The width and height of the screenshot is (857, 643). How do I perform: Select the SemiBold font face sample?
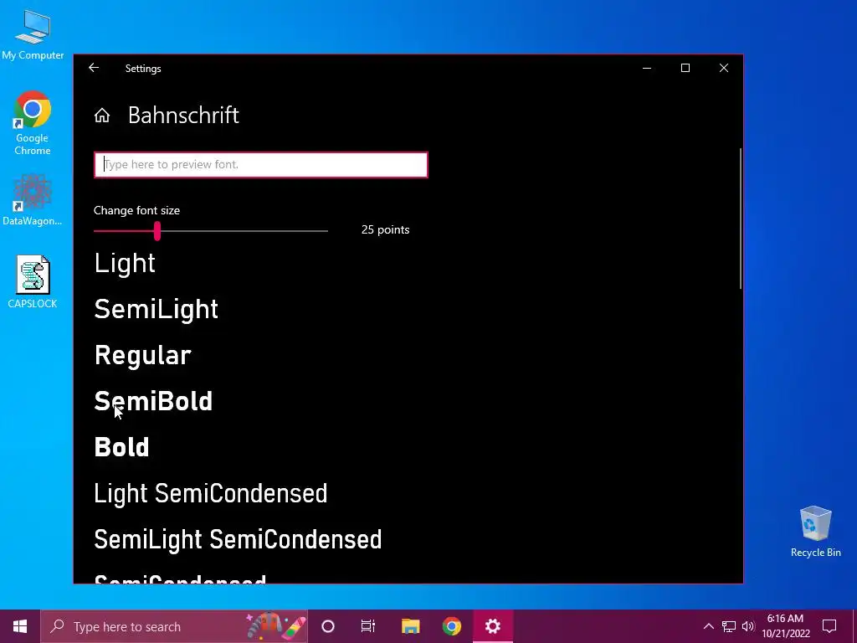tap(153, 401)
